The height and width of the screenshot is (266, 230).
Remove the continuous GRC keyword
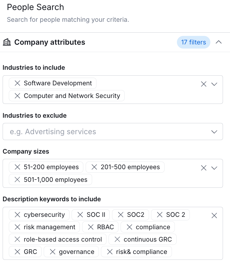click(117, 240)
